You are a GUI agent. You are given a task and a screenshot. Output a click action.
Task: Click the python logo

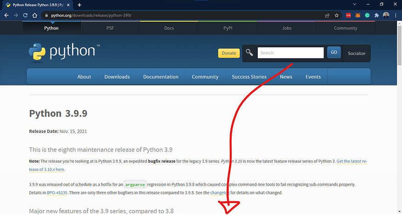[64, 52]
